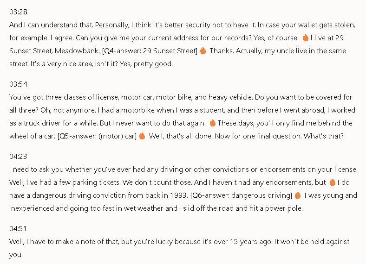Image resolution: width=366 pixels, height=264 pixels.
Task: Click flame icon before "These days, you'll"
Action: [212, 123]
